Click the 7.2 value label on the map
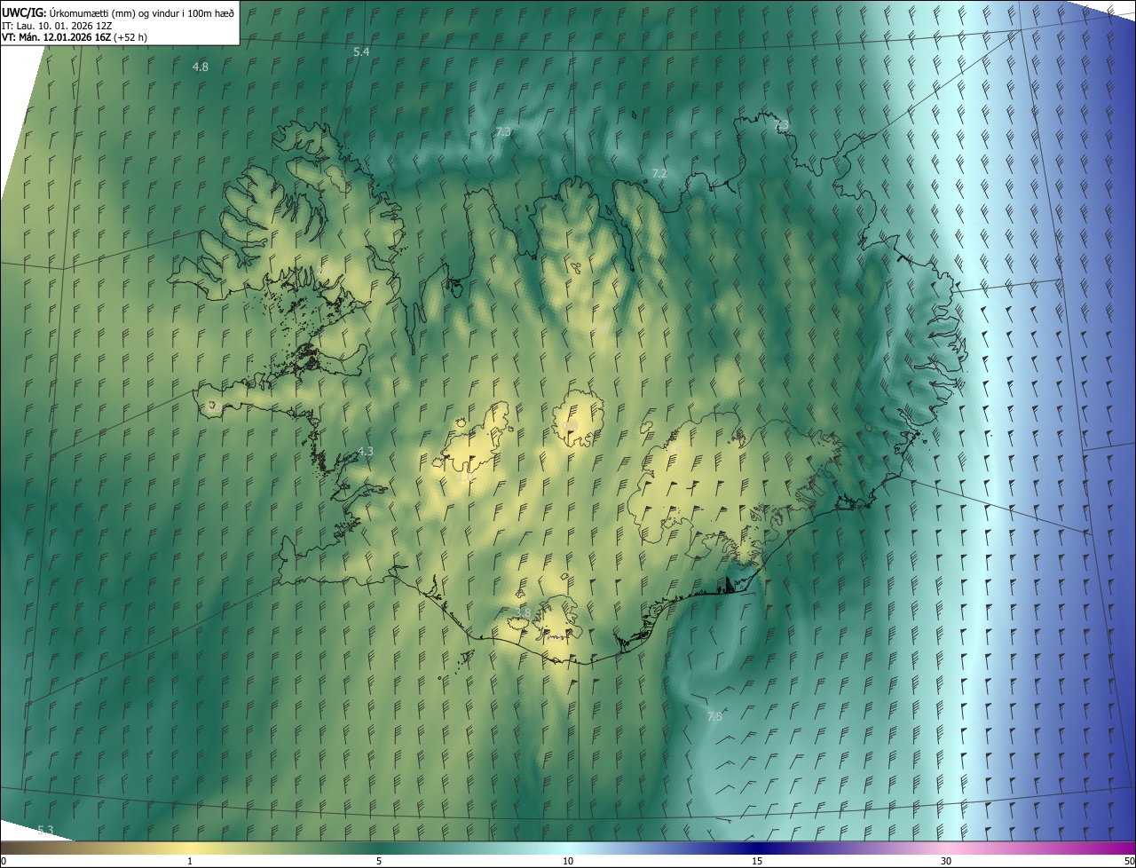Image resolution: width=1136 pixels, height=868 pixels. (659, 174)
